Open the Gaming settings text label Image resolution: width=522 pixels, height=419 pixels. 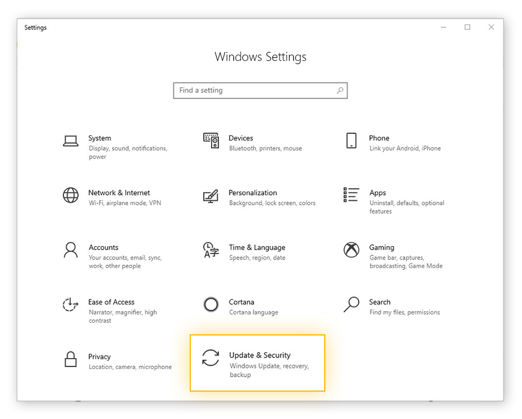pyautogui.click(x=382, y=247)
